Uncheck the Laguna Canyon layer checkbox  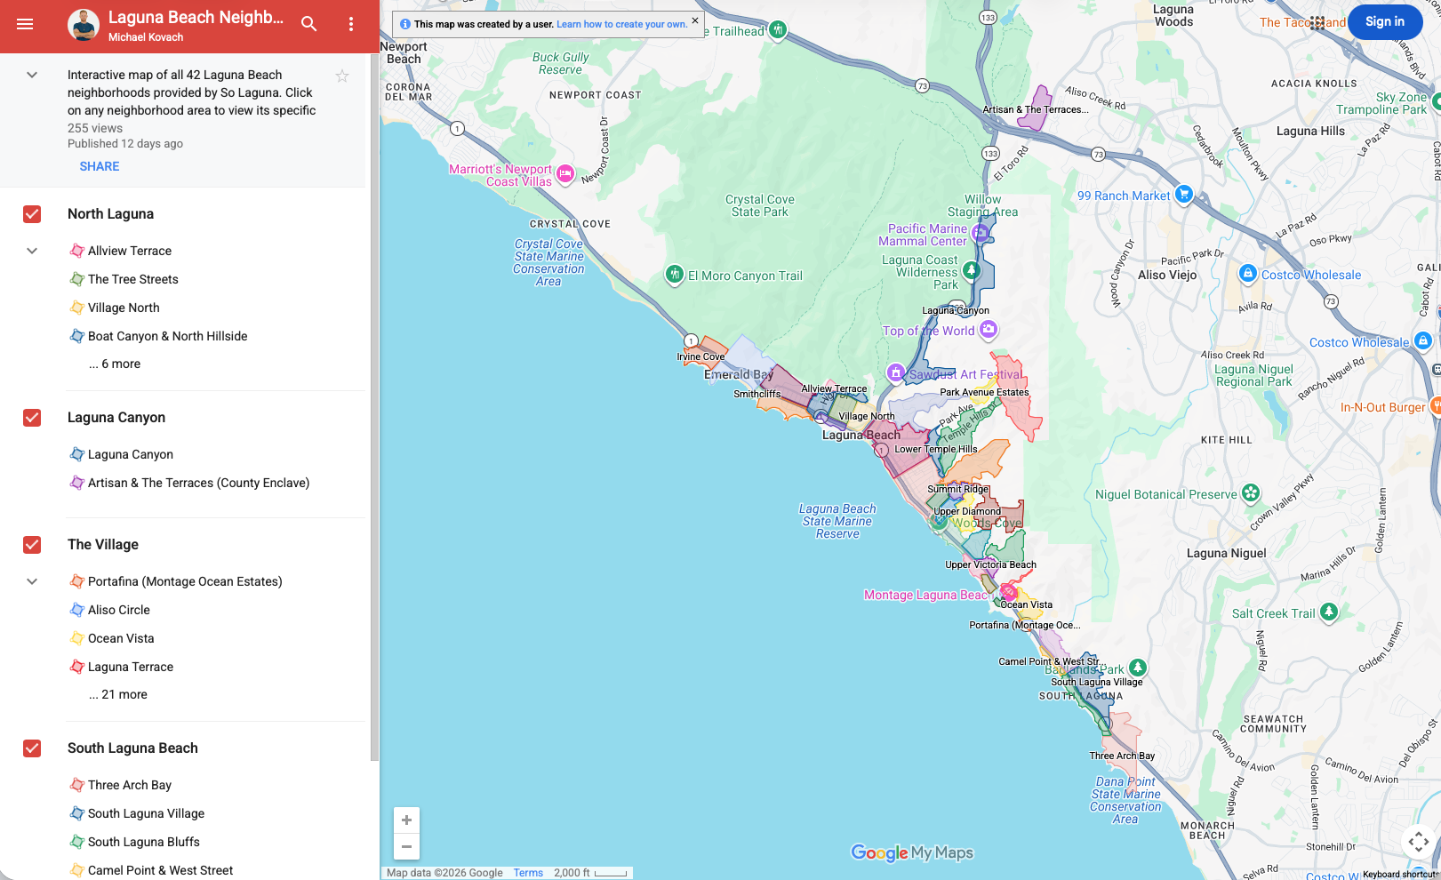[32, 418]
